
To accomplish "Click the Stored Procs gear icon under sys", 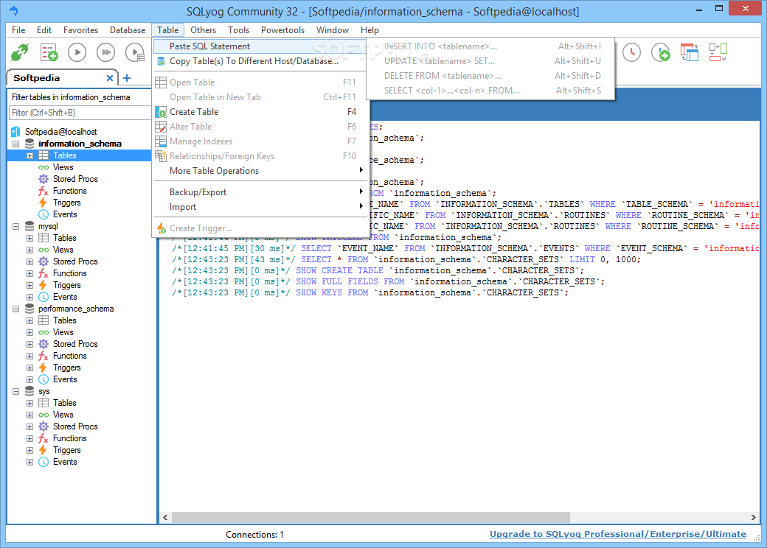I will 44,426.
